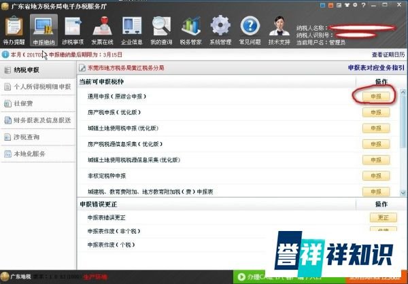Click the skin shirt icon in title bar
Screen dimensions: 408x284
click(347, 5)
